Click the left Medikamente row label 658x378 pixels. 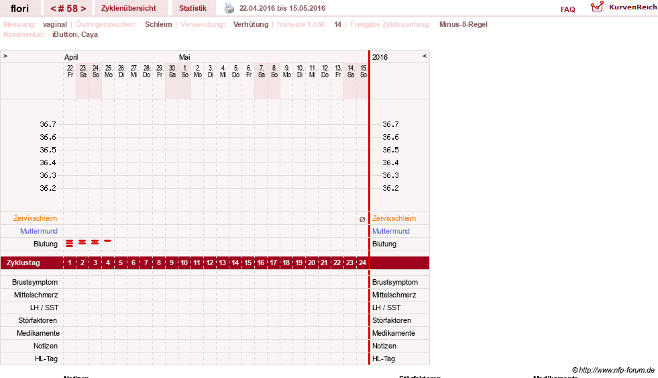38,333
